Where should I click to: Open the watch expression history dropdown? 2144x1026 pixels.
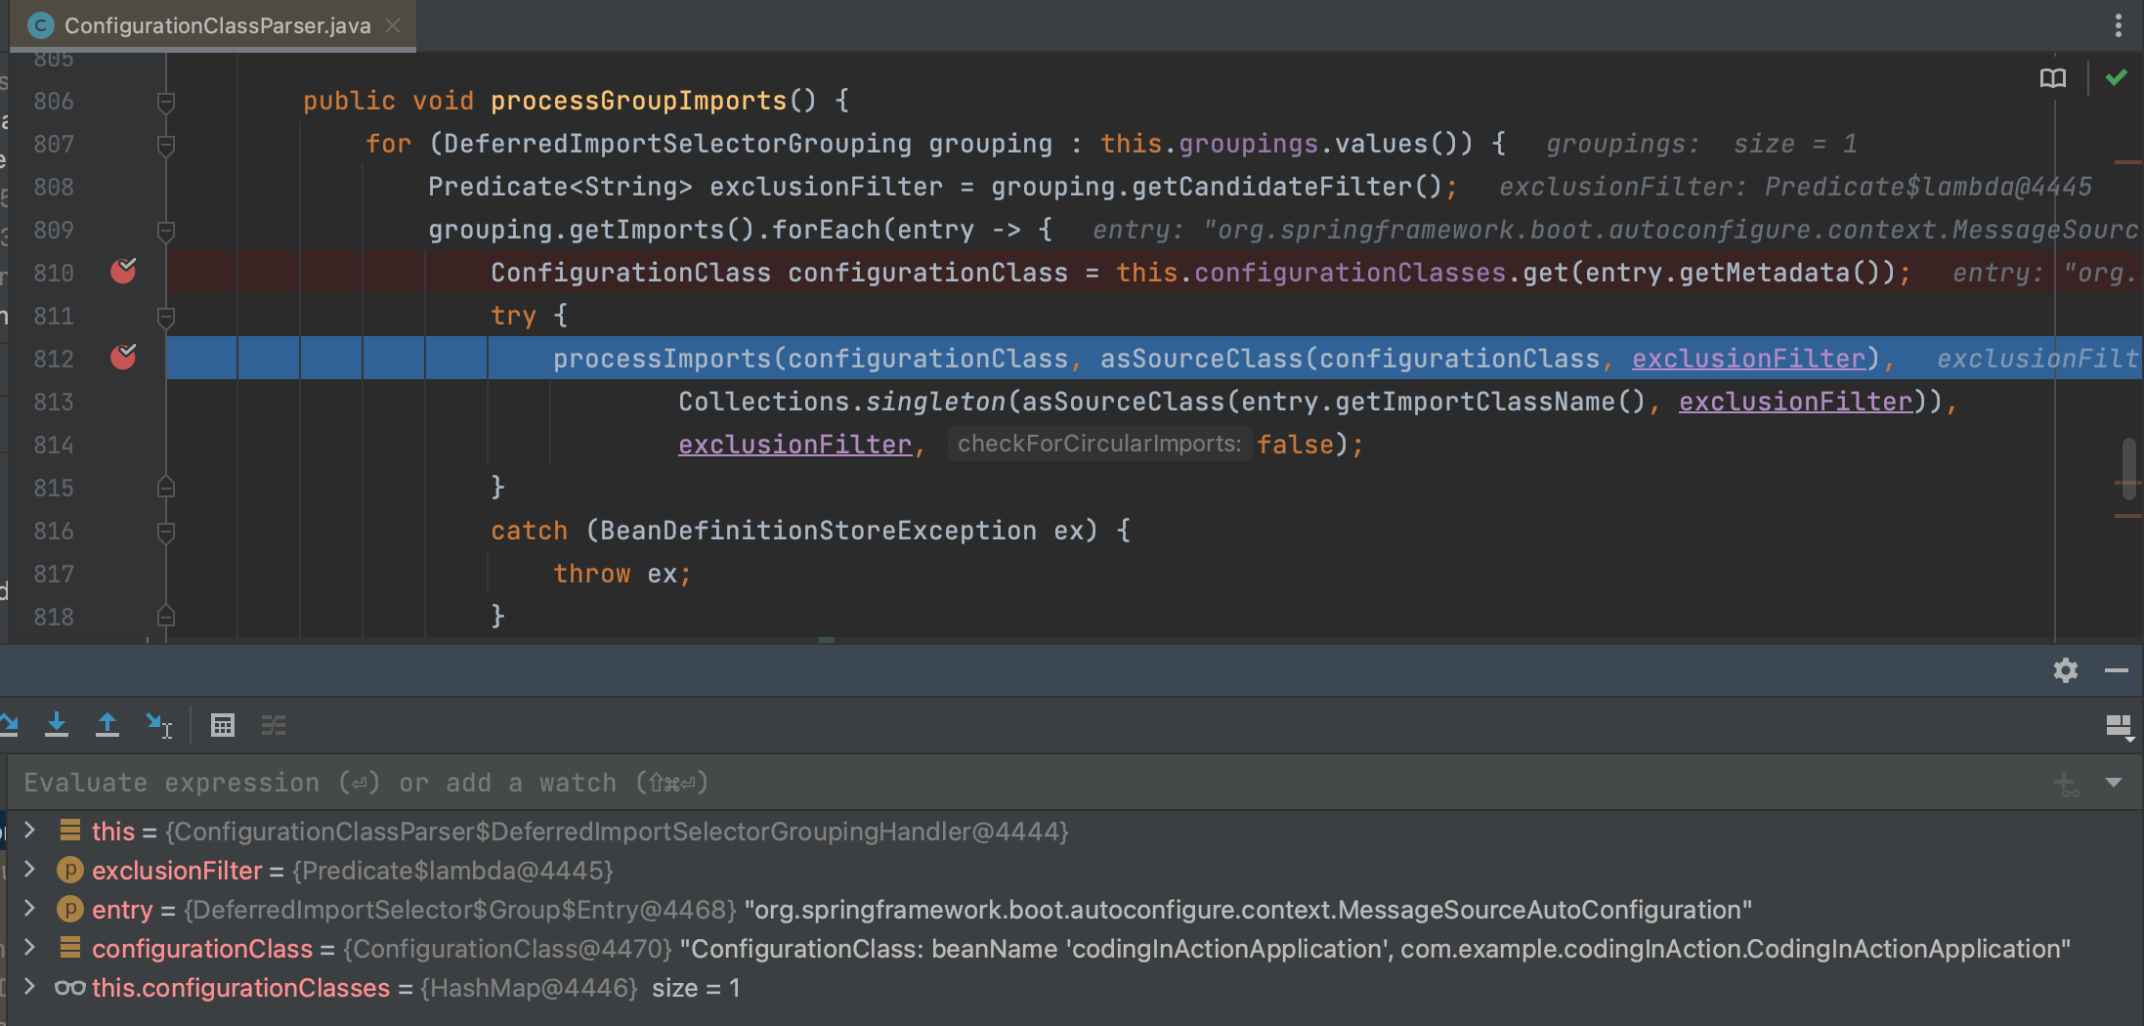pyautogui.click(x=2114, y=783)
